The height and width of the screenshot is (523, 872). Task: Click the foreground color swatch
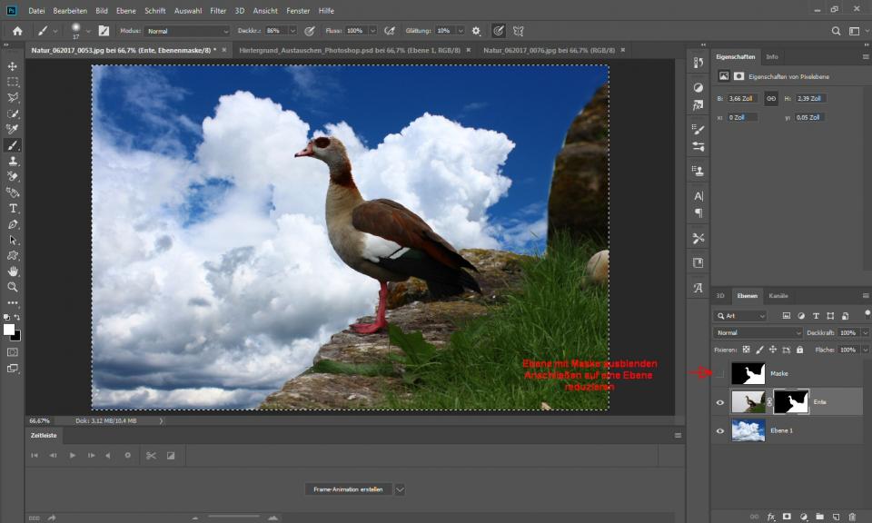click(x=9, y=329)
